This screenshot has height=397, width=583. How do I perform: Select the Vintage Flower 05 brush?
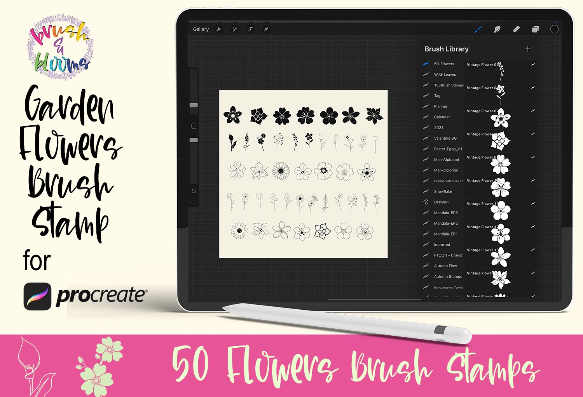point(499,72)
